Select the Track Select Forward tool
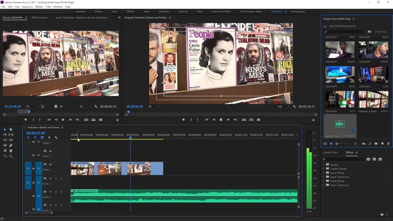 pos(5,135)
